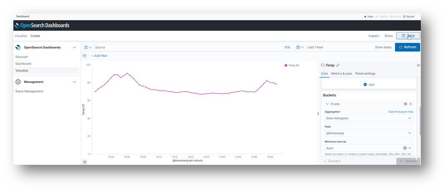Click the filter options icon

tap(84, 56)
